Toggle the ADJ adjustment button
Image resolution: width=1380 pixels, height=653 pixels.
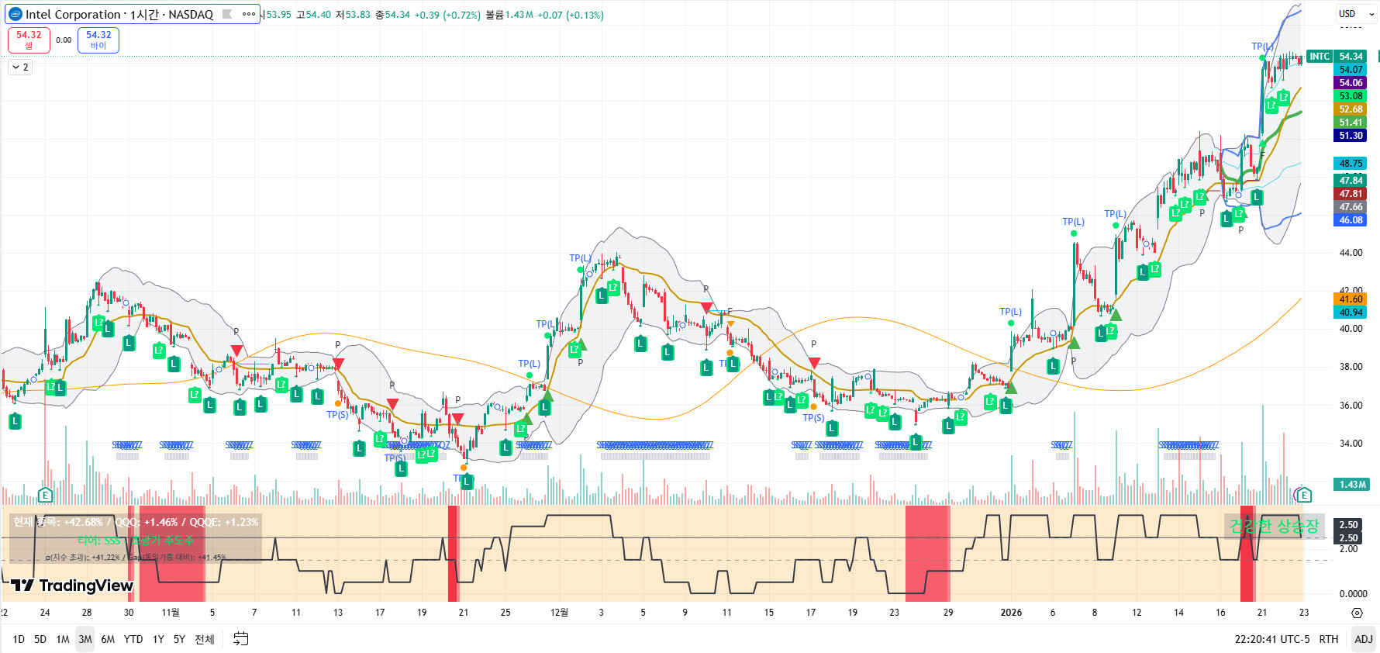tap(1364, 639)
